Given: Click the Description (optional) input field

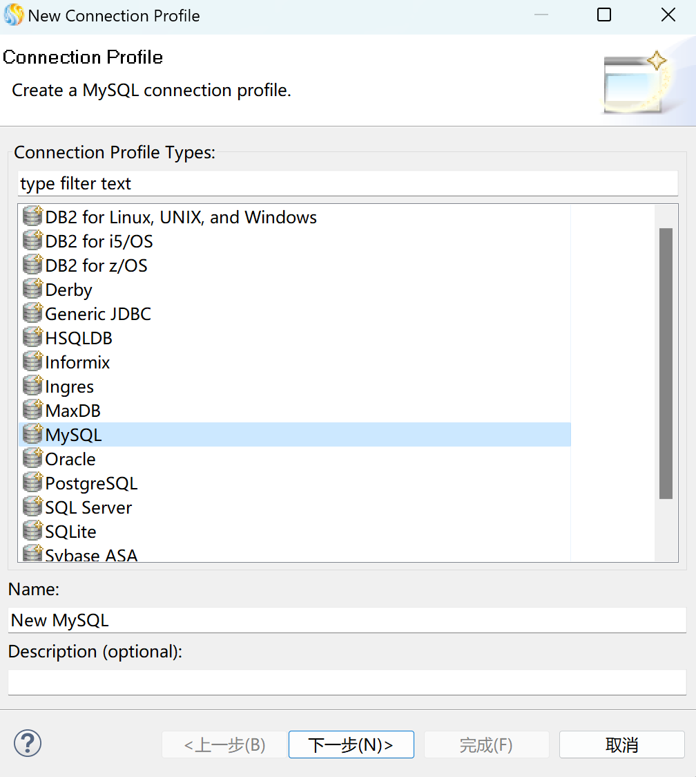Looking at the screenshot, I should pyautogui.click(x=347, y=682).
